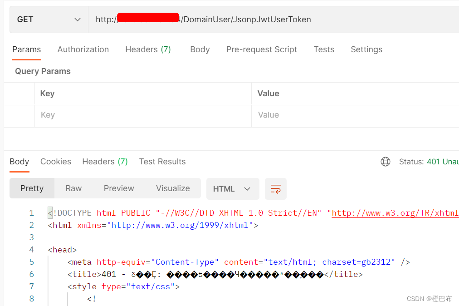Open the w3.org XHTML DTD link

coord(395,212)
